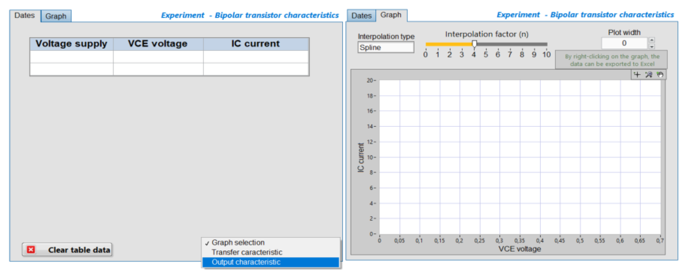The width and height of the screenshot is (689, 276).
Task: Open the Graph tab on the left panel
Action: click(x=56, y=16)
